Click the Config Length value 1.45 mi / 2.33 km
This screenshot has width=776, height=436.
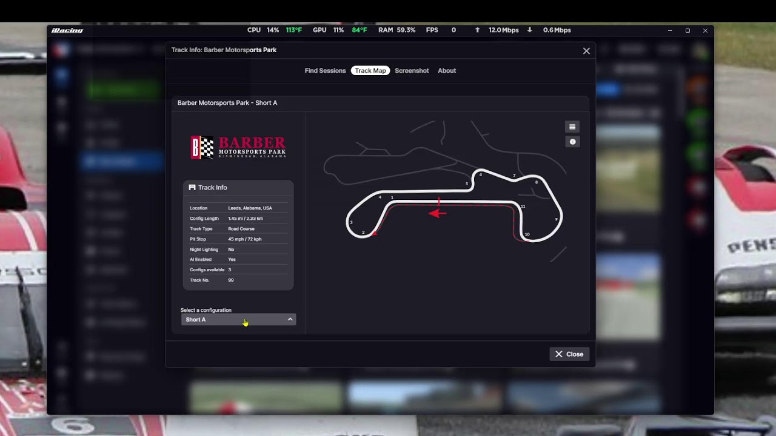click(246, 219)
